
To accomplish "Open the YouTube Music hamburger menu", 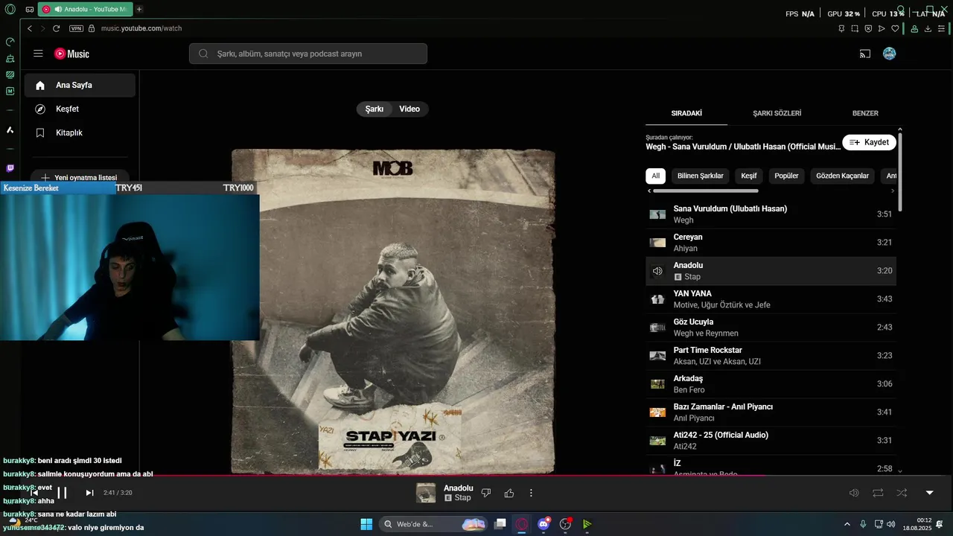I will 38,54.
